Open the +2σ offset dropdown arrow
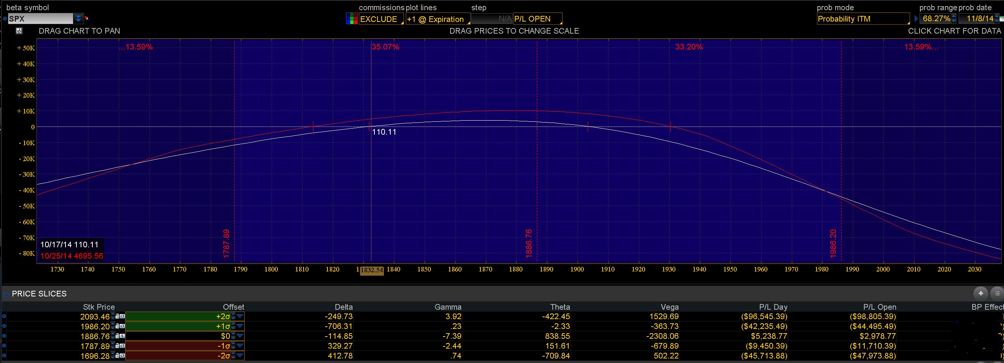1004x363 pixels. coord(240,316)
